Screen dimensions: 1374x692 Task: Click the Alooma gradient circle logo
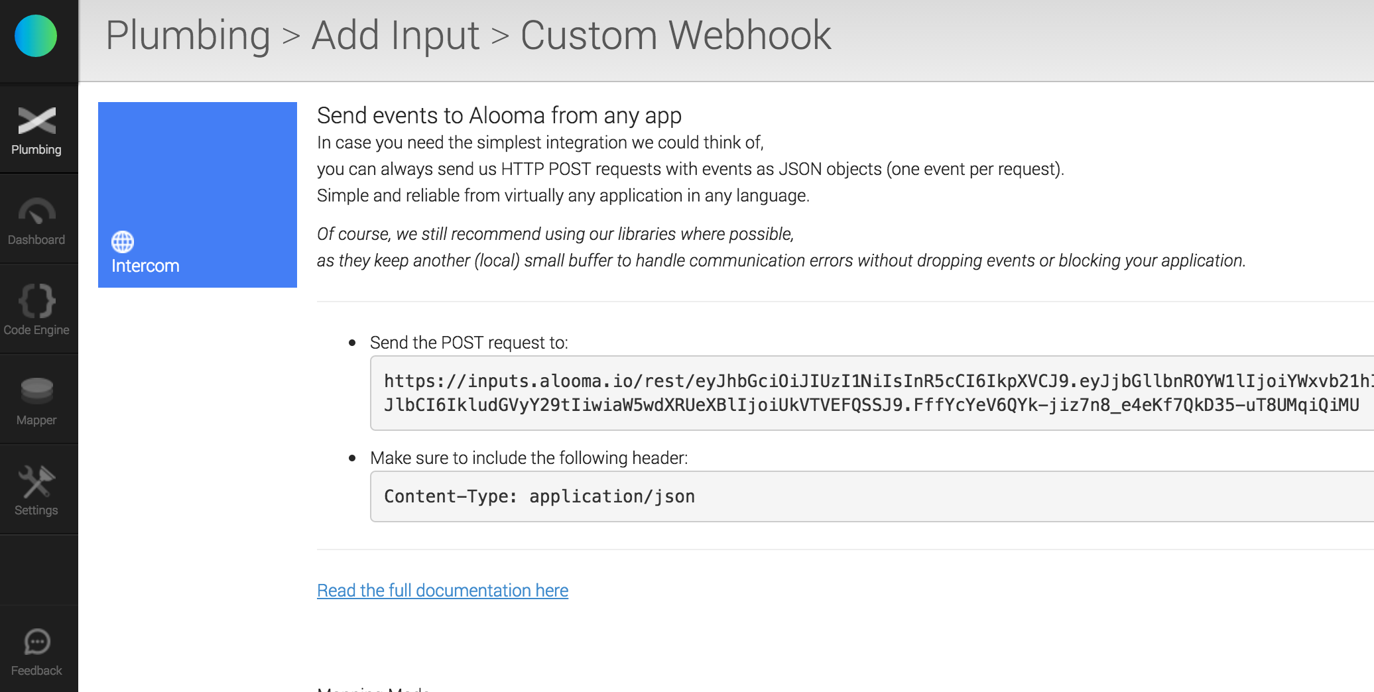point(36,36)
